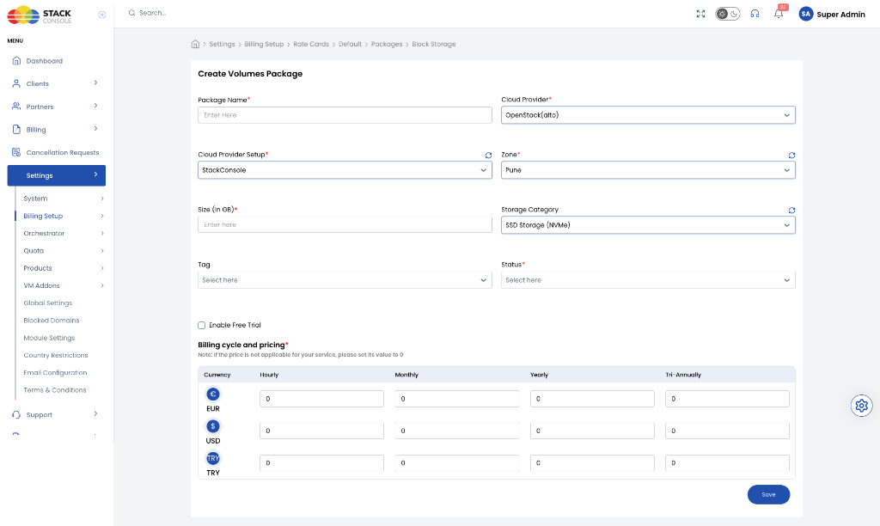This screenshot has width=880, height=526.
Task: Open the floating settings gear button
Action: (861, 406)
